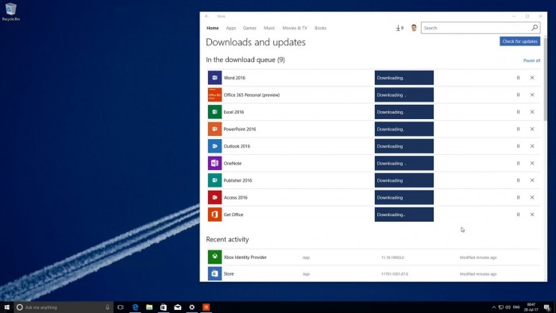
Task: Cancel Office 365 Personal download
Action: 532,95
